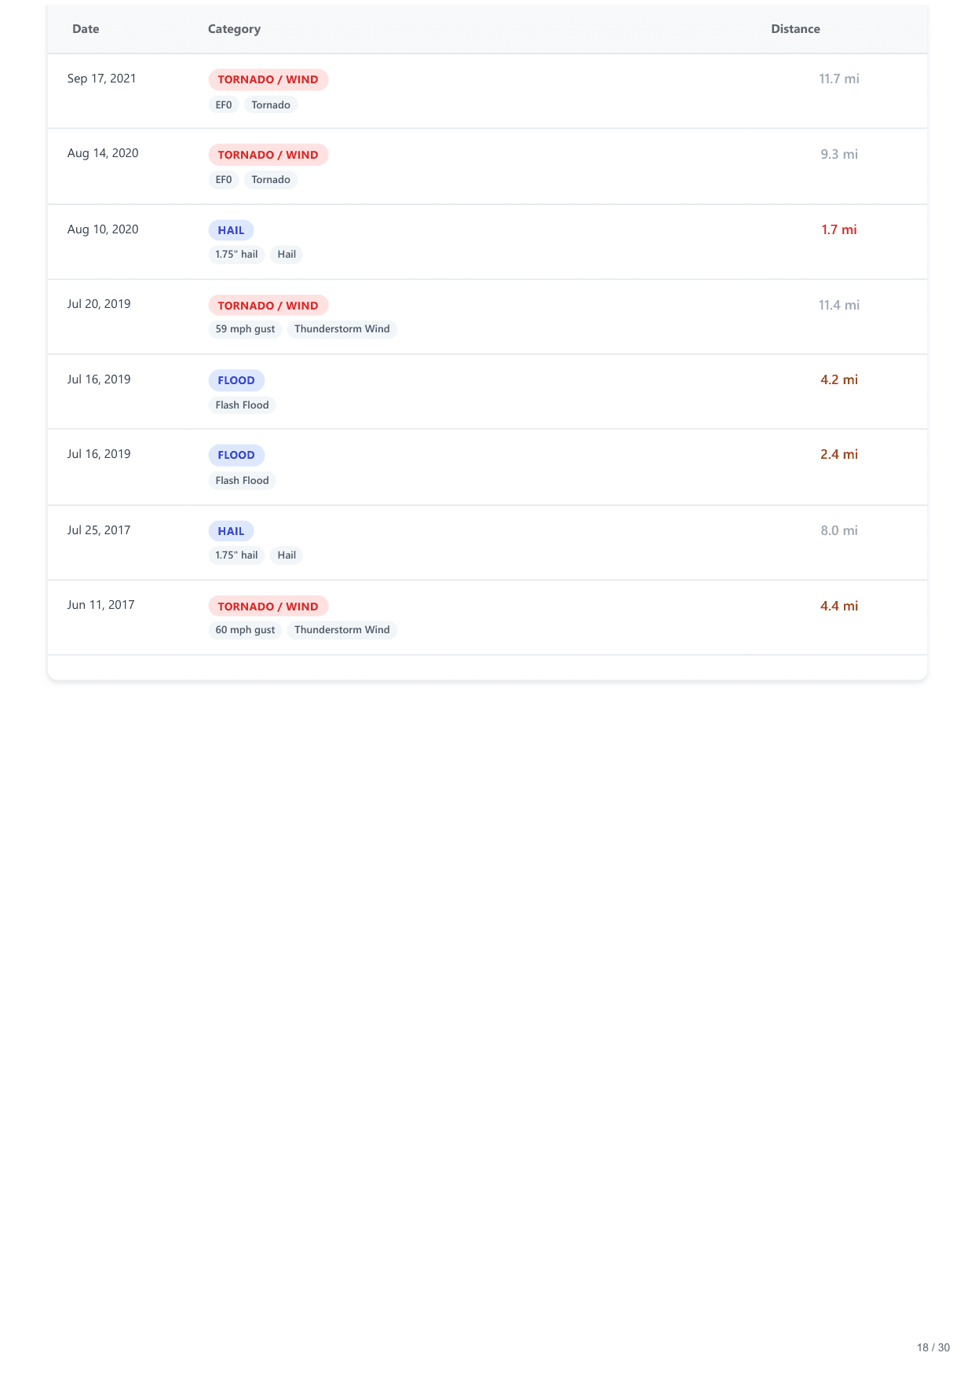Click the 1.7 mi distance value

838,229
